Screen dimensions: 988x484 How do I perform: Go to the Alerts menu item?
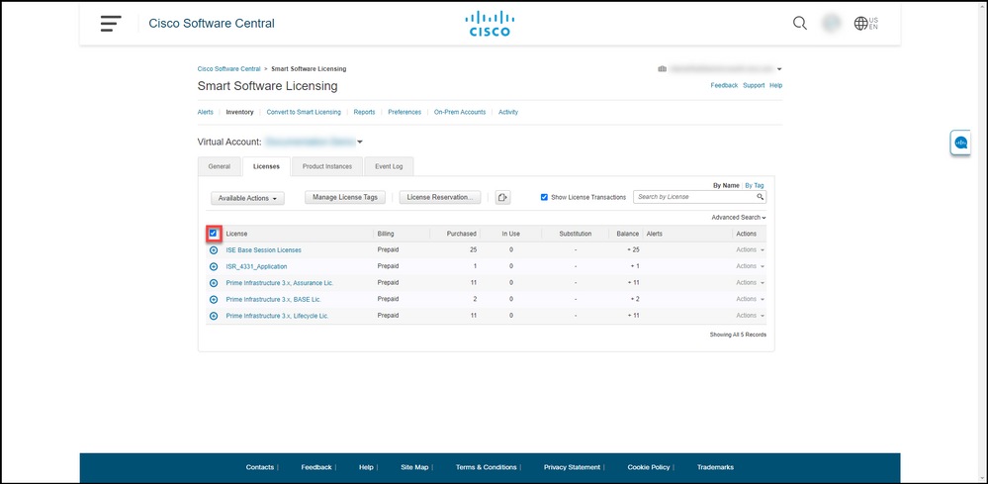(x=206, y=112)
